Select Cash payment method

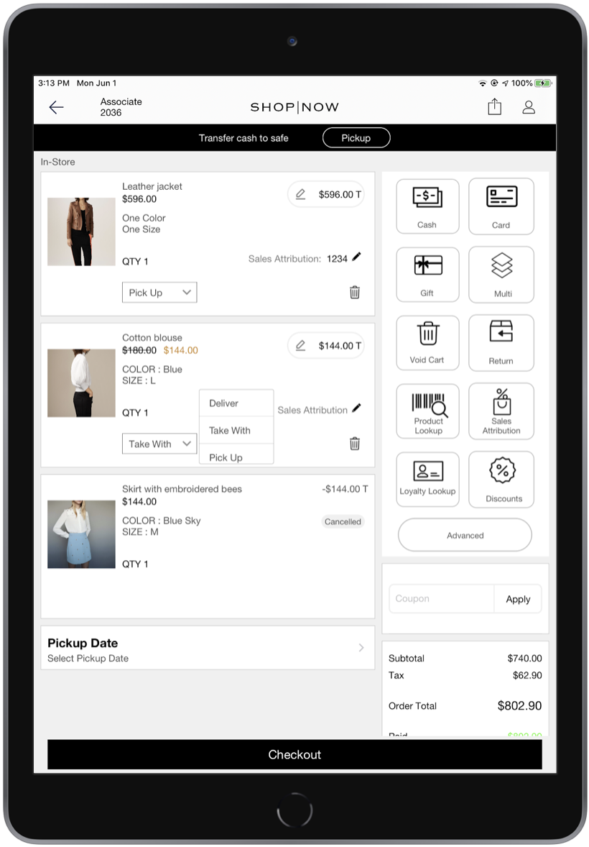[x=427, y=206]
